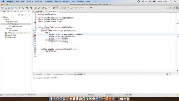This screenshot has height=101, width=179.
Task: Click the Pin Editor toolbar icon
Action: click(x=91, y=8)
